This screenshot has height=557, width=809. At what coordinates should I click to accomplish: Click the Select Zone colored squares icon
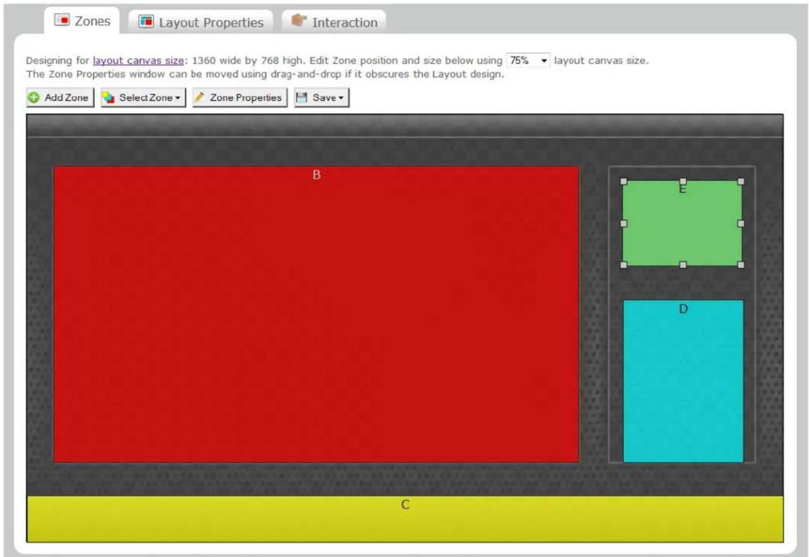pos(108,98)
